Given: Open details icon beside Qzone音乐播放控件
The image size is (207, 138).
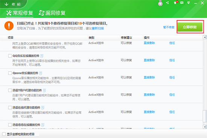Looking at the screenshot, I should (x=41, y=73).
